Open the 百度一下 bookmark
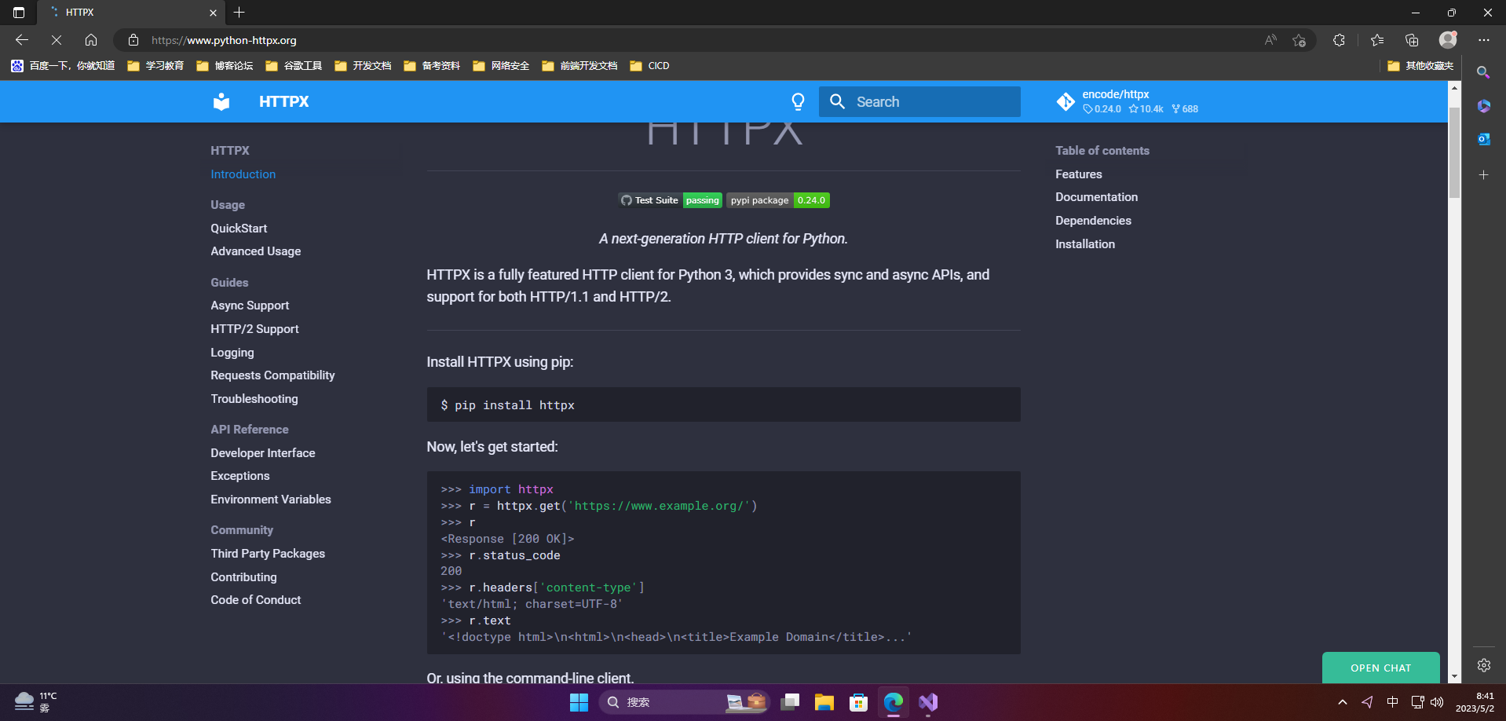The image size is (1506, 721). tap(63, 66)
